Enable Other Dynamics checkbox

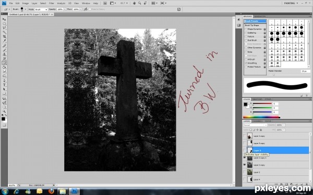(246, 48)
